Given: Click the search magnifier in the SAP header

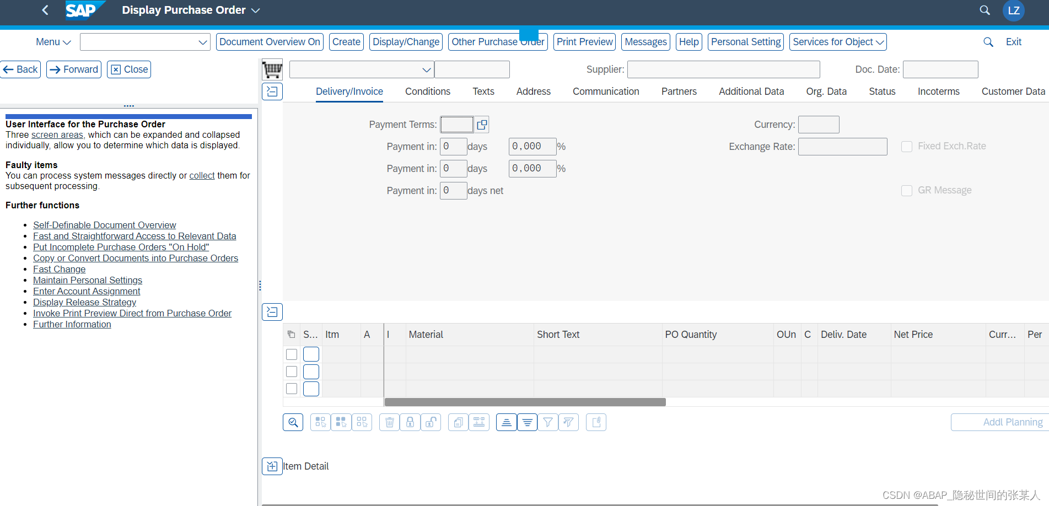Looking at the screenshot, I should pos(985,10).
